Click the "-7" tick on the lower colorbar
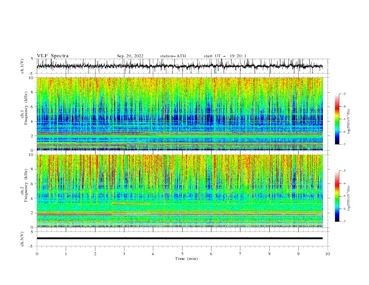This screenshot has height=285, width=369. click(343, 221)
